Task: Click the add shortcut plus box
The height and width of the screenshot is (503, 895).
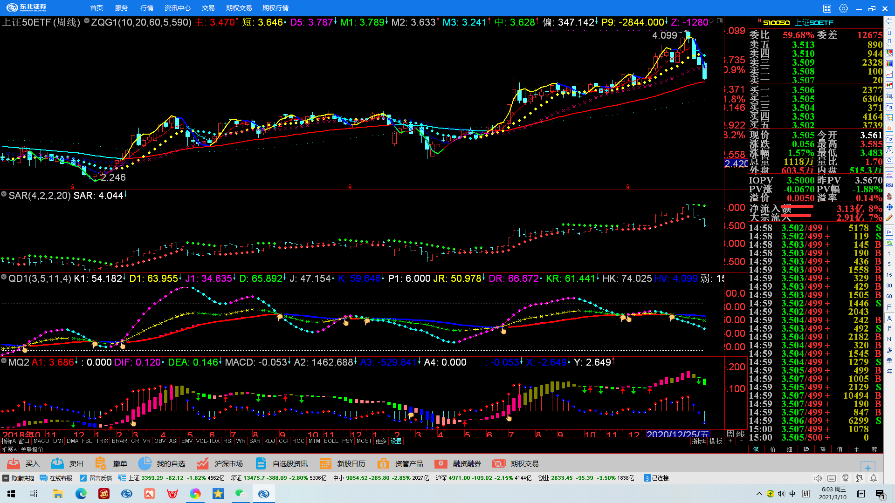Action: 867,468
